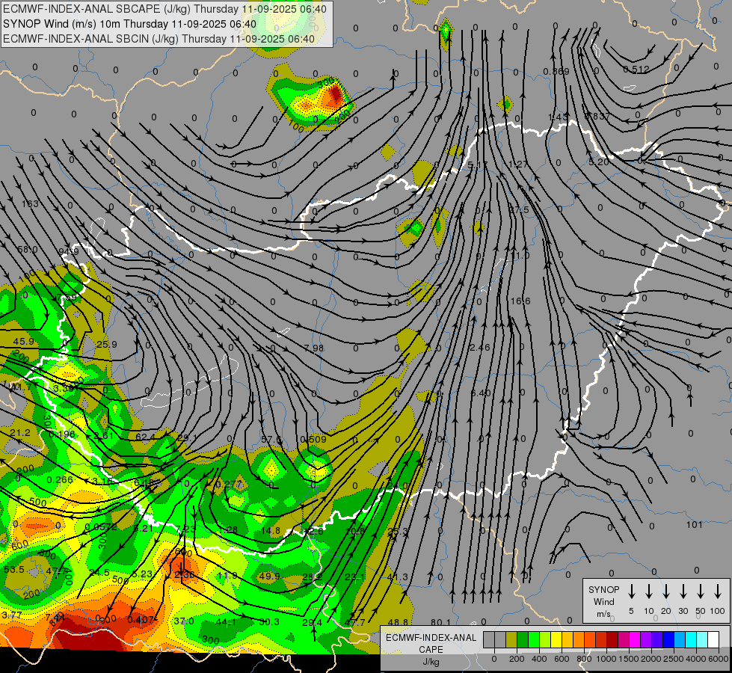Viewport: 732px width, 673px height.
Task: Click the 37.0 value on the map
Action: click(183, 621)
